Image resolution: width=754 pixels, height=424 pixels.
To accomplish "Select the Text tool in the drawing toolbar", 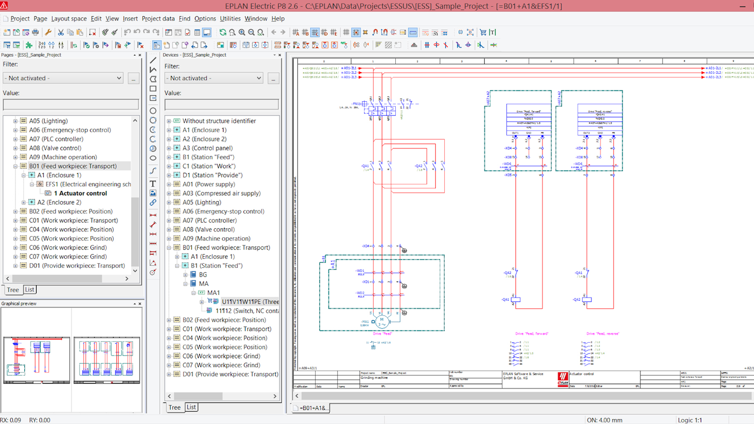I will coord(152,183).
